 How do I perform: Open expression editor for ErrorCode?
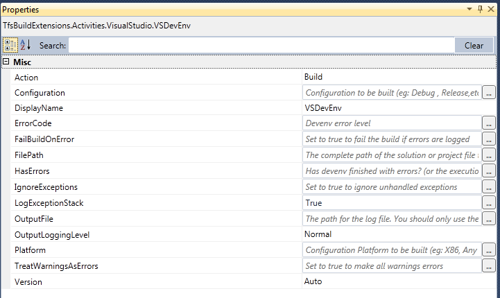coord(489,123)
